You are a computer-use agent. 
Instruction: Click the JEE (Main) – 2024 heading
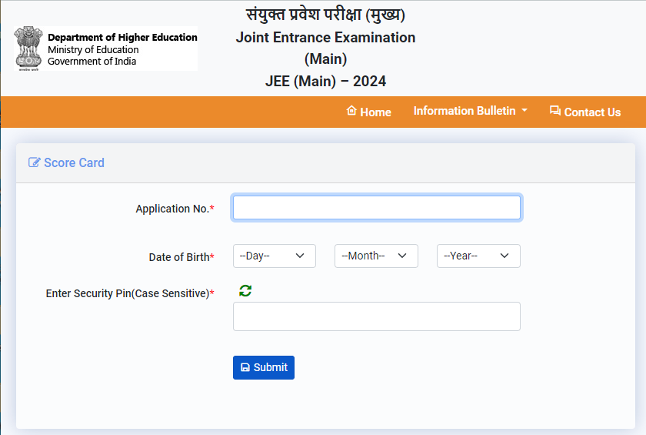pos(325,81)
